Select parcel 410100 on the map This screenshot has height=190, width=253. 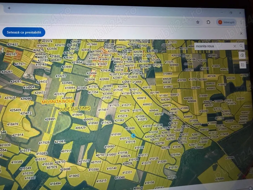(116, 134)
